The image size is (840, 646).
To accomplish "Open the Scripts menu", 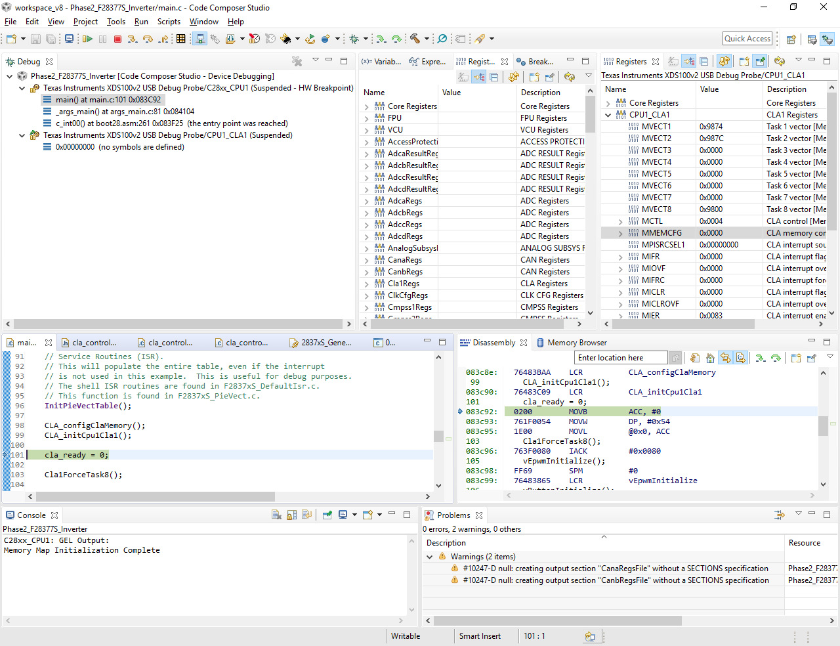I will pos(169,22).
